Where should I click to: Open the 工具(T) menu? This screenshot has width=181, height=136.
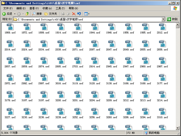pos(60,8)
